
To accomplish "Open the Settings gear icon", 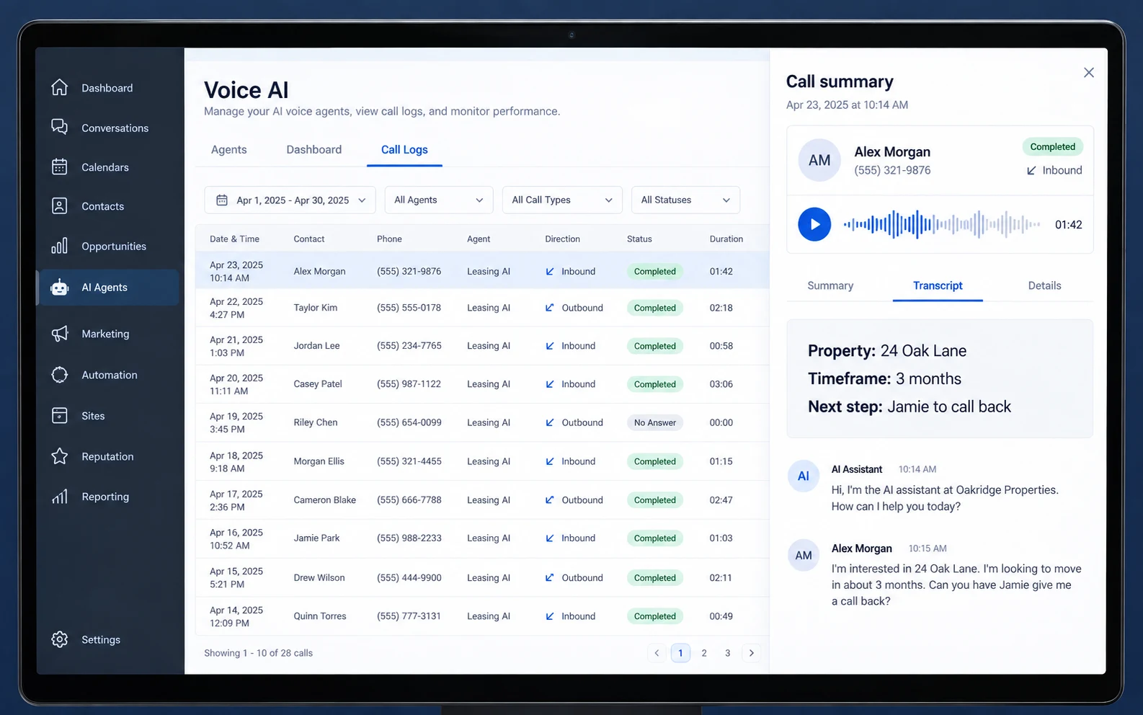I will coord(60,639).
